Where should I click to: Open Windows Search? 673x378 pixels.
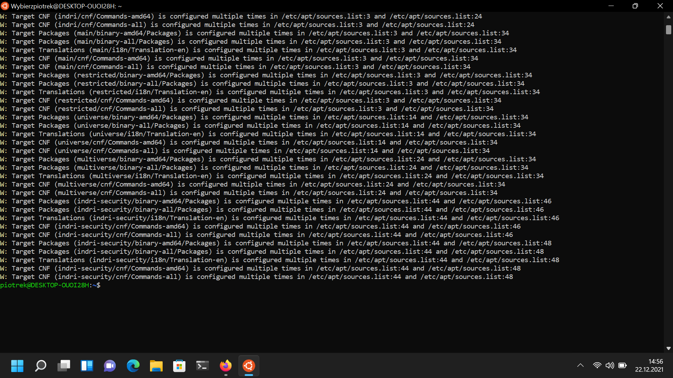(40, 366)
